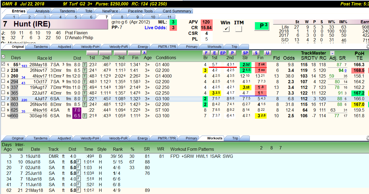The width and height of the screenshot is (369, 194).
Task: Click the F marker on the 11Jun18 workout
Action: (78, 185)
